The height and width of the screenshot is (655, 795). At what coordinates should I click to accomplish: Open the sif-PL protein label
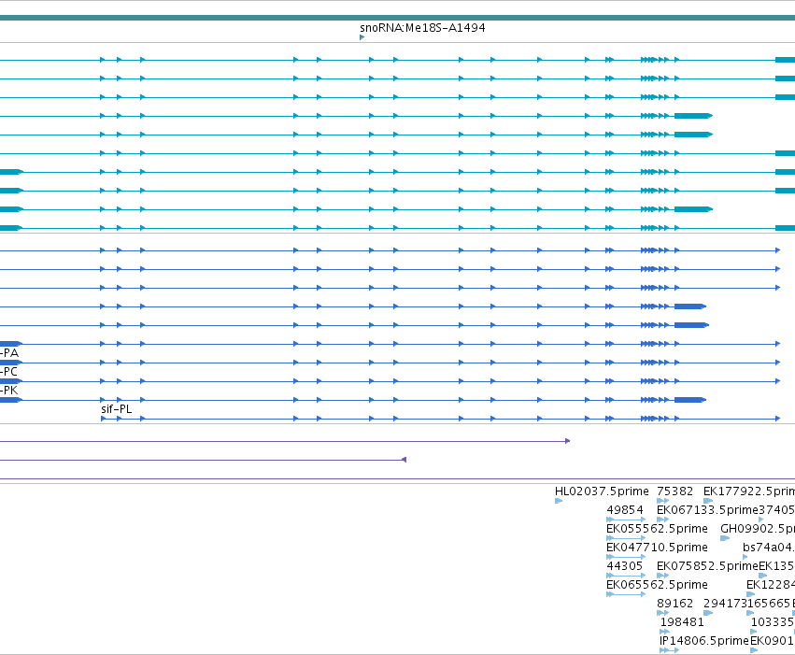[117, 409]
